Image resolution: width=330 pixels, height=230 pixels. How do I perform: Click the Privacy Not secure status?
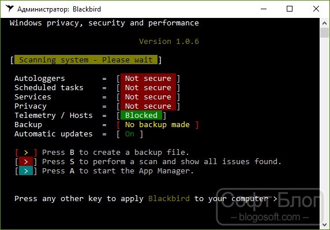point(148,106)
